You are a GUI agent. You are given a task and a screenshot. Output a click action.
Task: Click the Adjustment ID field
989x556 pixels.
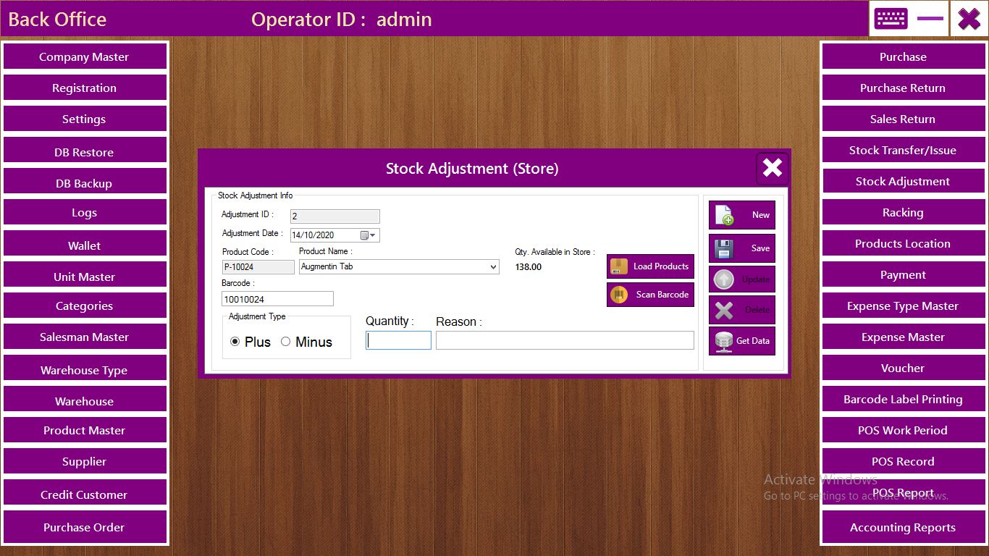[x=334, y=216]
